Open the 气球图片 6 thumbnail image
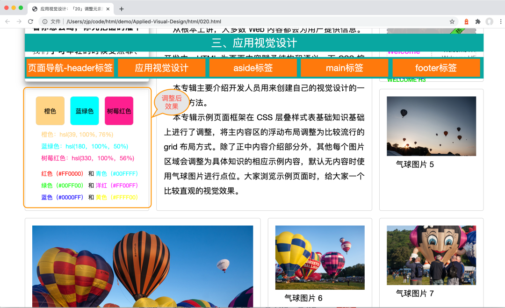Viewport: 505px width, 308px height. pos(320,258)
